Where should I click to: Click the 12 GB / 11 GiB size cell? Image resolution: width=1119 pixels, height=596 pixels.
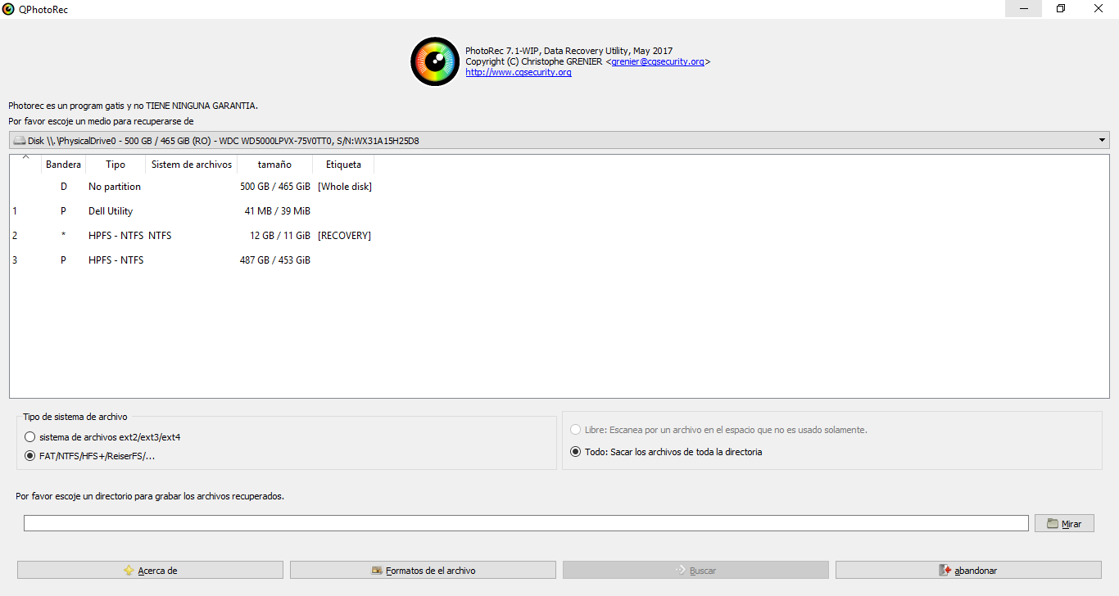[x=280, y=236]
